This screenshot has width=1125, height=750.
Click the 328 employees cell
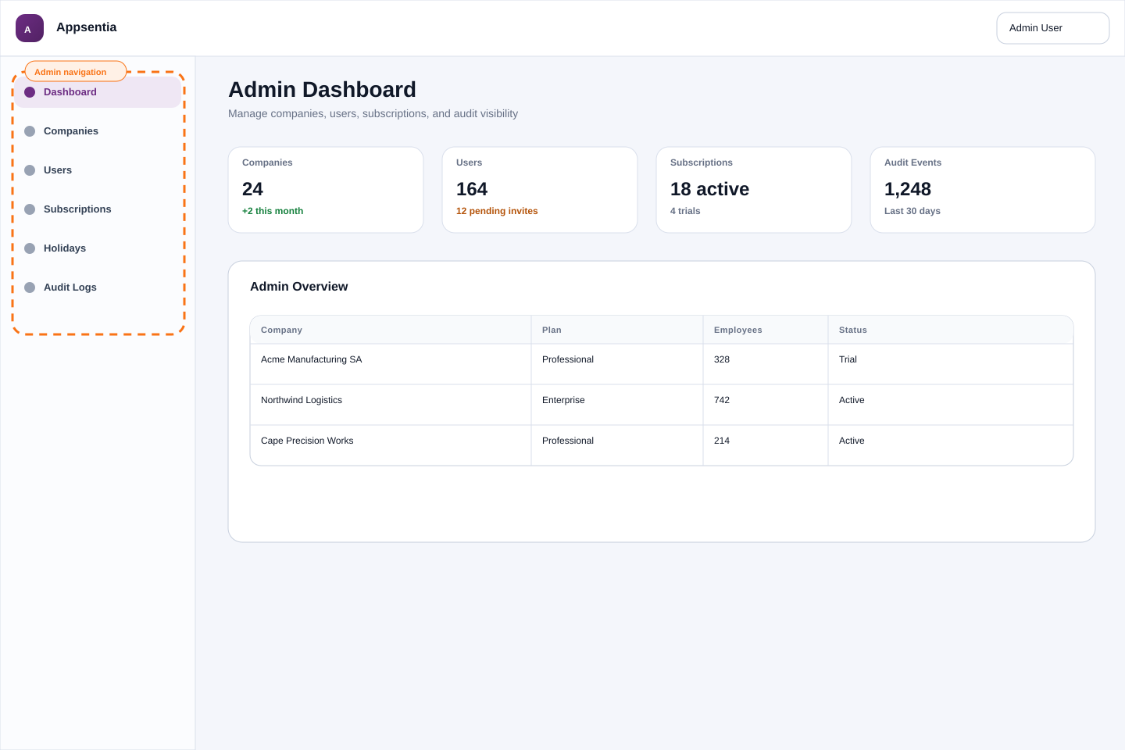point(766,364)
